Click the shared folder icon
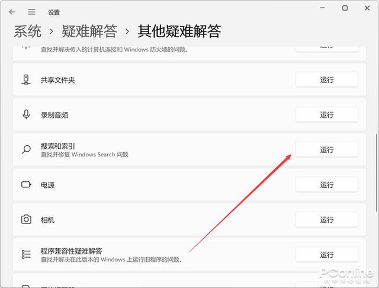Screen dimensions: 379x288 [26, 80]
